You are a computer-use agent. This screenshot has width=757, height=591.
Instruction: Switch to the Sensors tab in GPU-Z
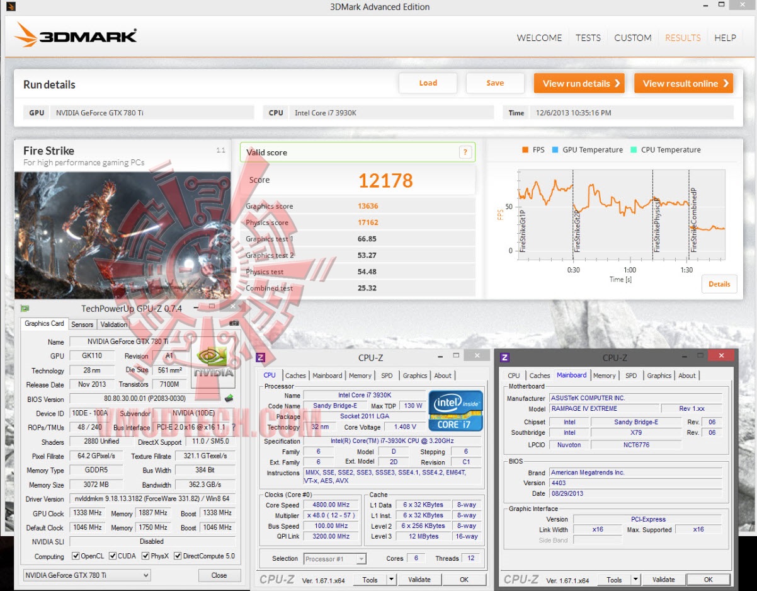pos(83,324)
